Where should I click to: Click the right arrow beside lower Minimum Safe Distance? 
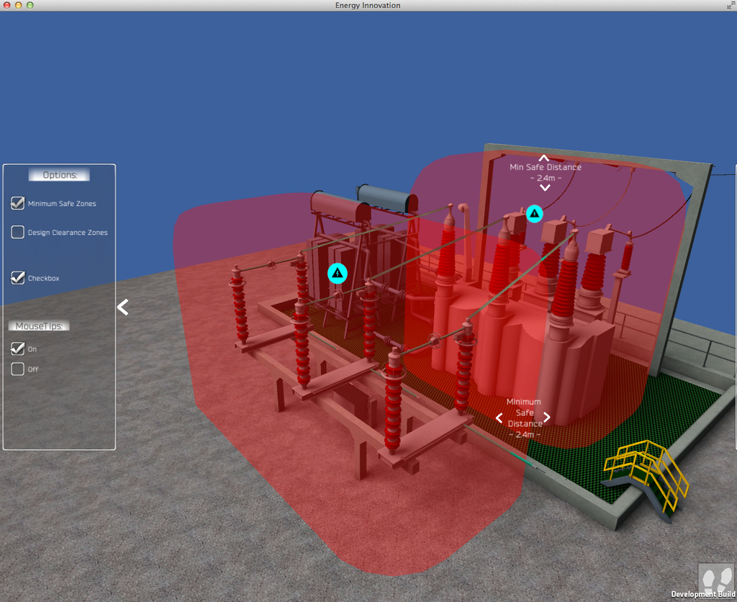[547, 417]
